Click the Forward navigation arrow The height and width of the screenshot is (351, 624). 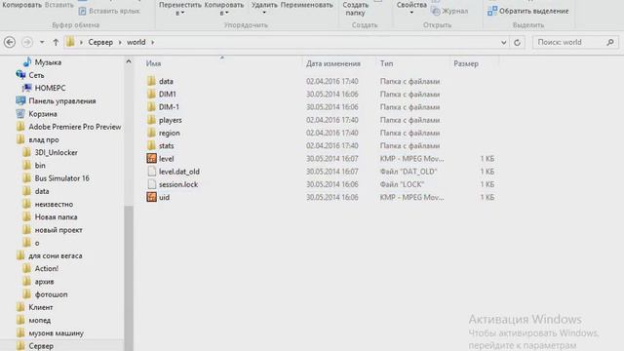(26, 42)
